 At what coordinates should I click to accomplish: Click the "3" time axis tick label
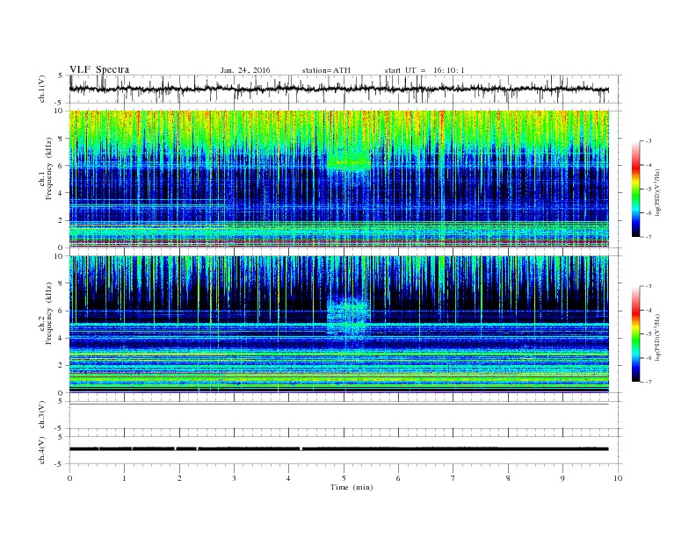[x=234, y=478]
